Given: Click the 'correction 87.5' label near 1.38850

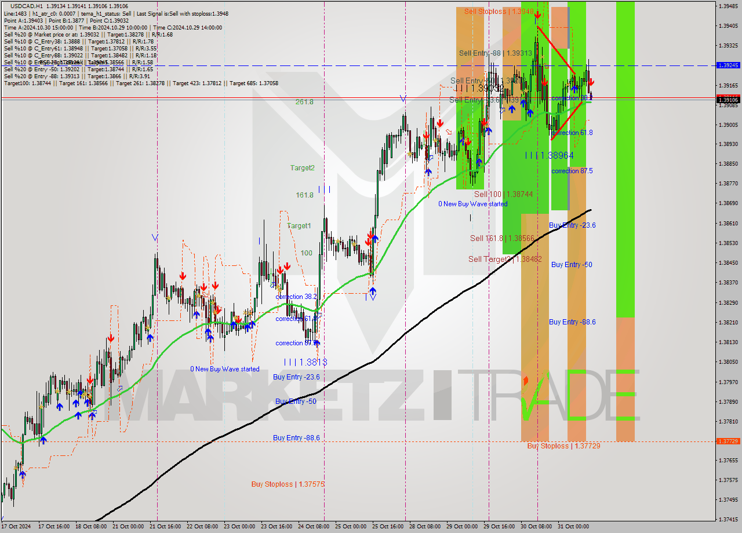Looking at the screenshot, I should point(572,171).
